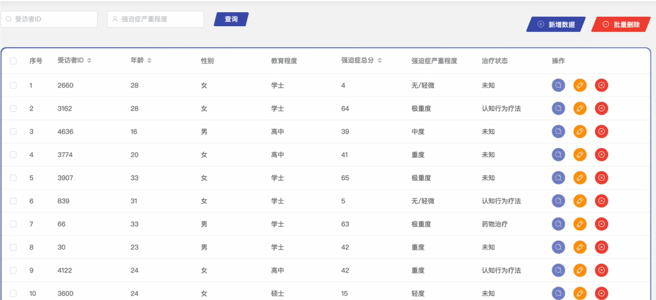Select the checkbox for row 5
This screenshot has width=656, height=300.
(13, 178)
